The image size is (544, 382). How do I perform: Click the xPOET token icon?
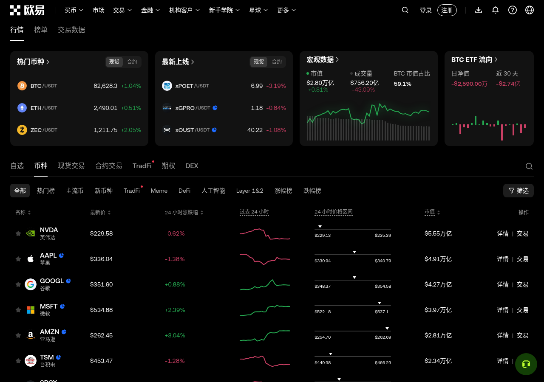tap(167, 86)
